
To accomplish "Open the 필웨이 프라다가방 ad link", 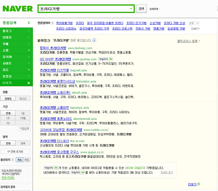I will (53, 48).
